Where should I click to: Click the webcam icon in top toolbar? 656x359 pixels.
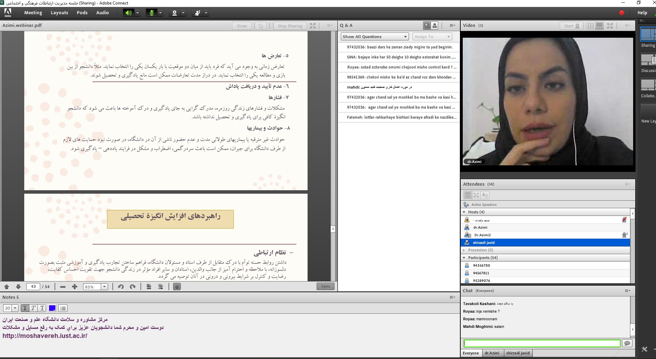(x=175, y=13)
